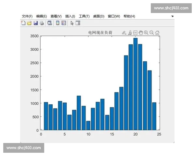The image size is (195, 156).
Task: Insert a colorbar using the toolbar icon
Action: coord(58,23)
